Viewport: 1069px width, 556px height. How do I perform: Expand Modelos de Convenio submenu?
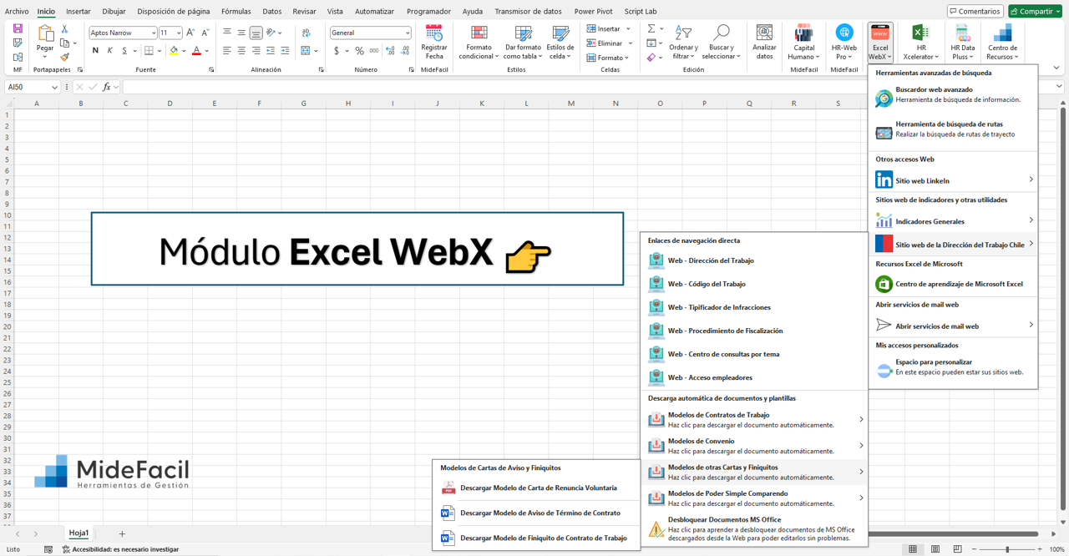coord(861,446)
